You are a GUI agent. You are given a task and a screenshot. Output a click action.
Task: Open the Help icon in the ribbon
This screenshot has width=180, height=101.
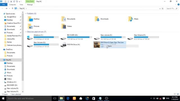(178, 4)
